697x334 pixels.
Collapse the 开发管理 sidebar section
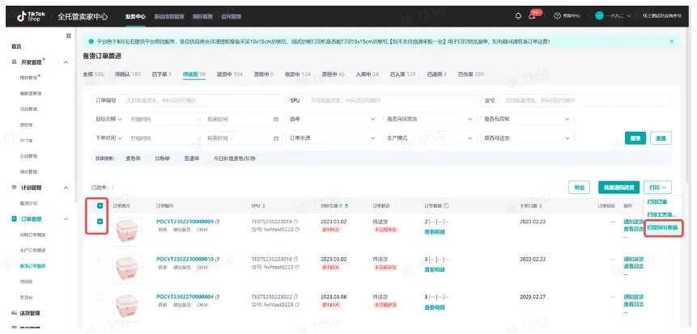click(66, 62)
